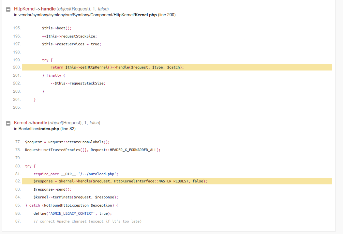Click the createFromGlobals line 77
The height and width of the screenshot is (234, 343).
67,142
